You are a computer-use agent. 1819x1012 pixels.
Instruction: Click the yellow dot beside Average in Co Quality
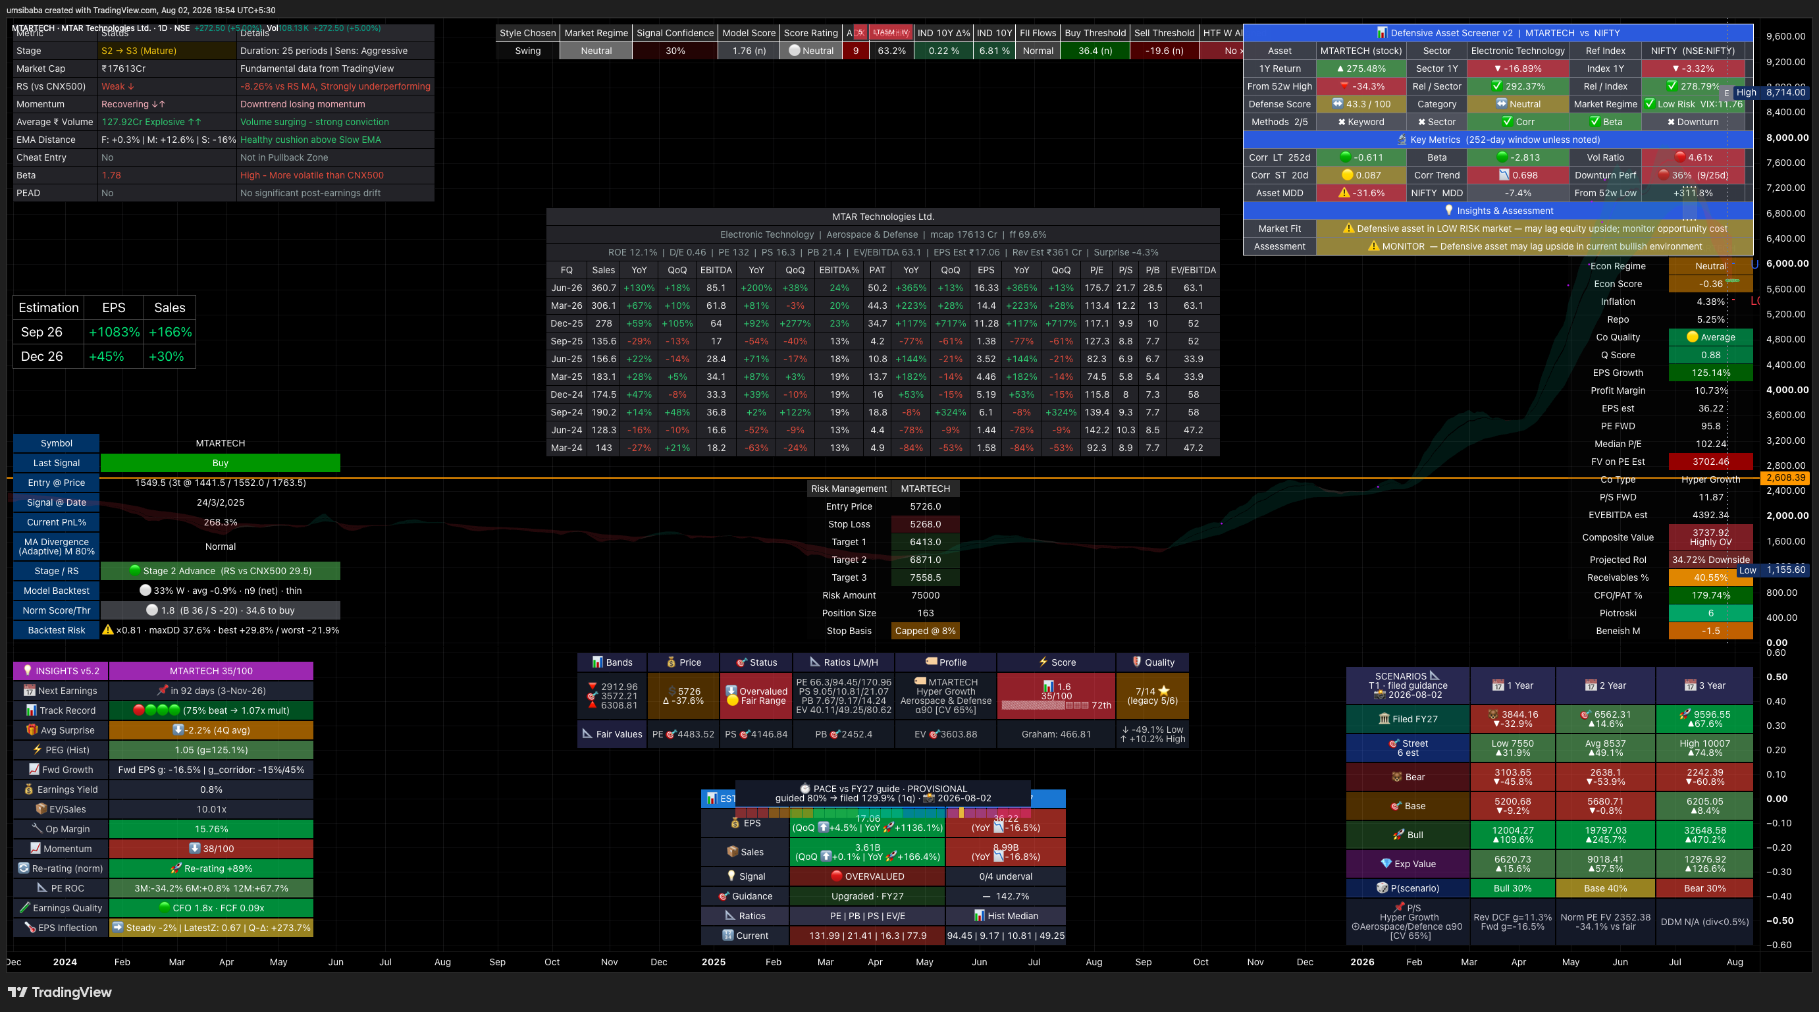pyautogui.click(x=1692, y=337)
